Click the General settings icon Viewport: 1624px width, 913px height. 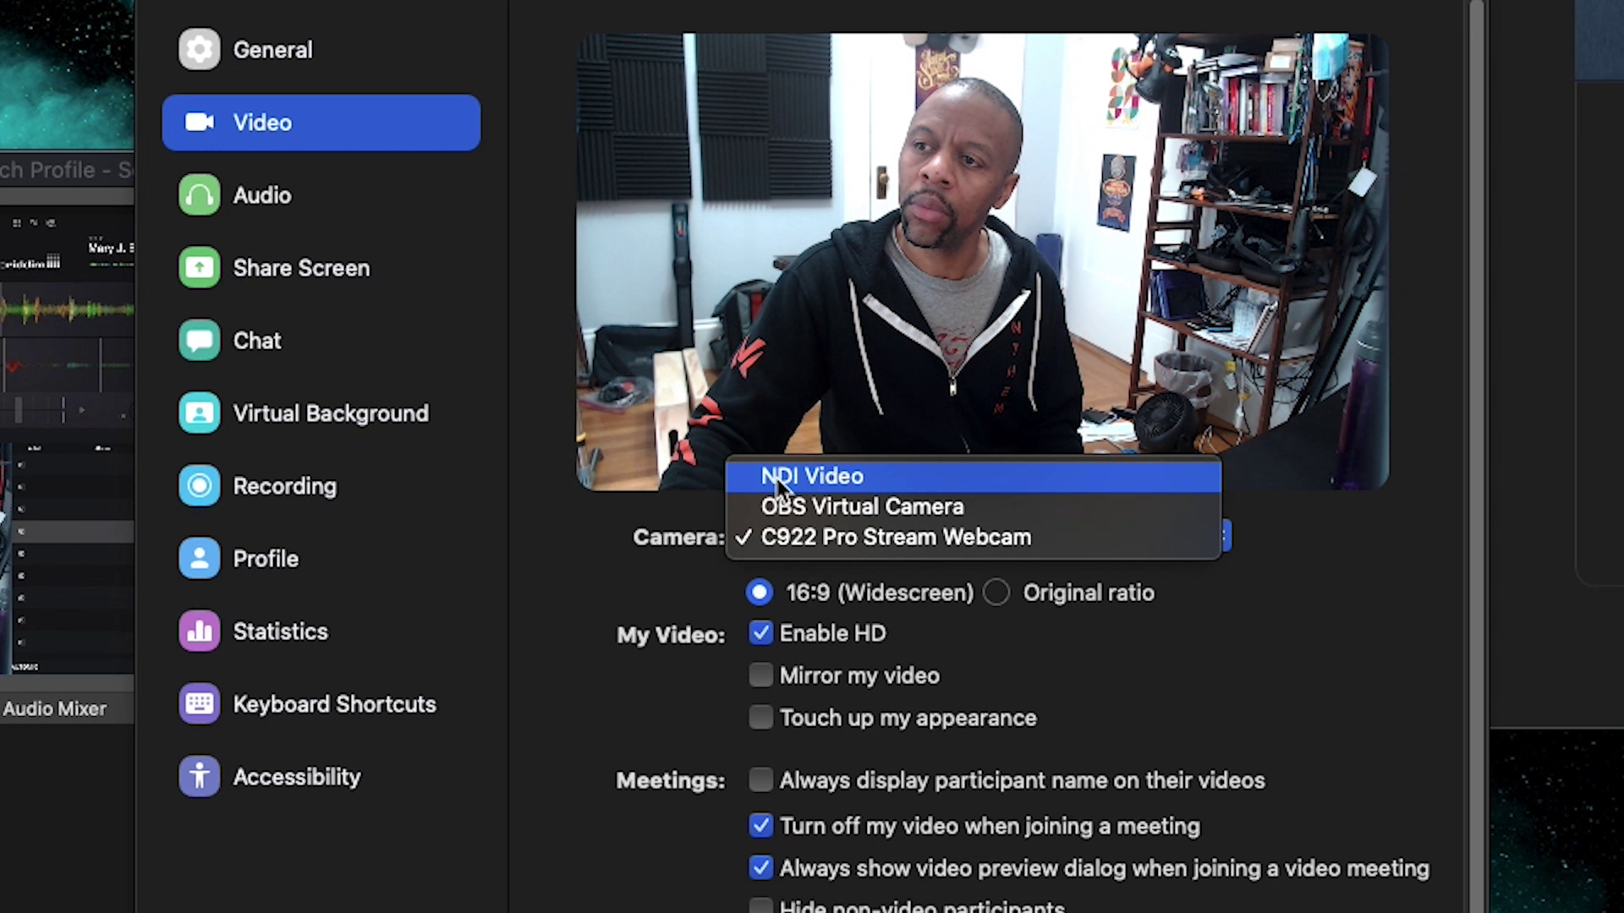200,49
